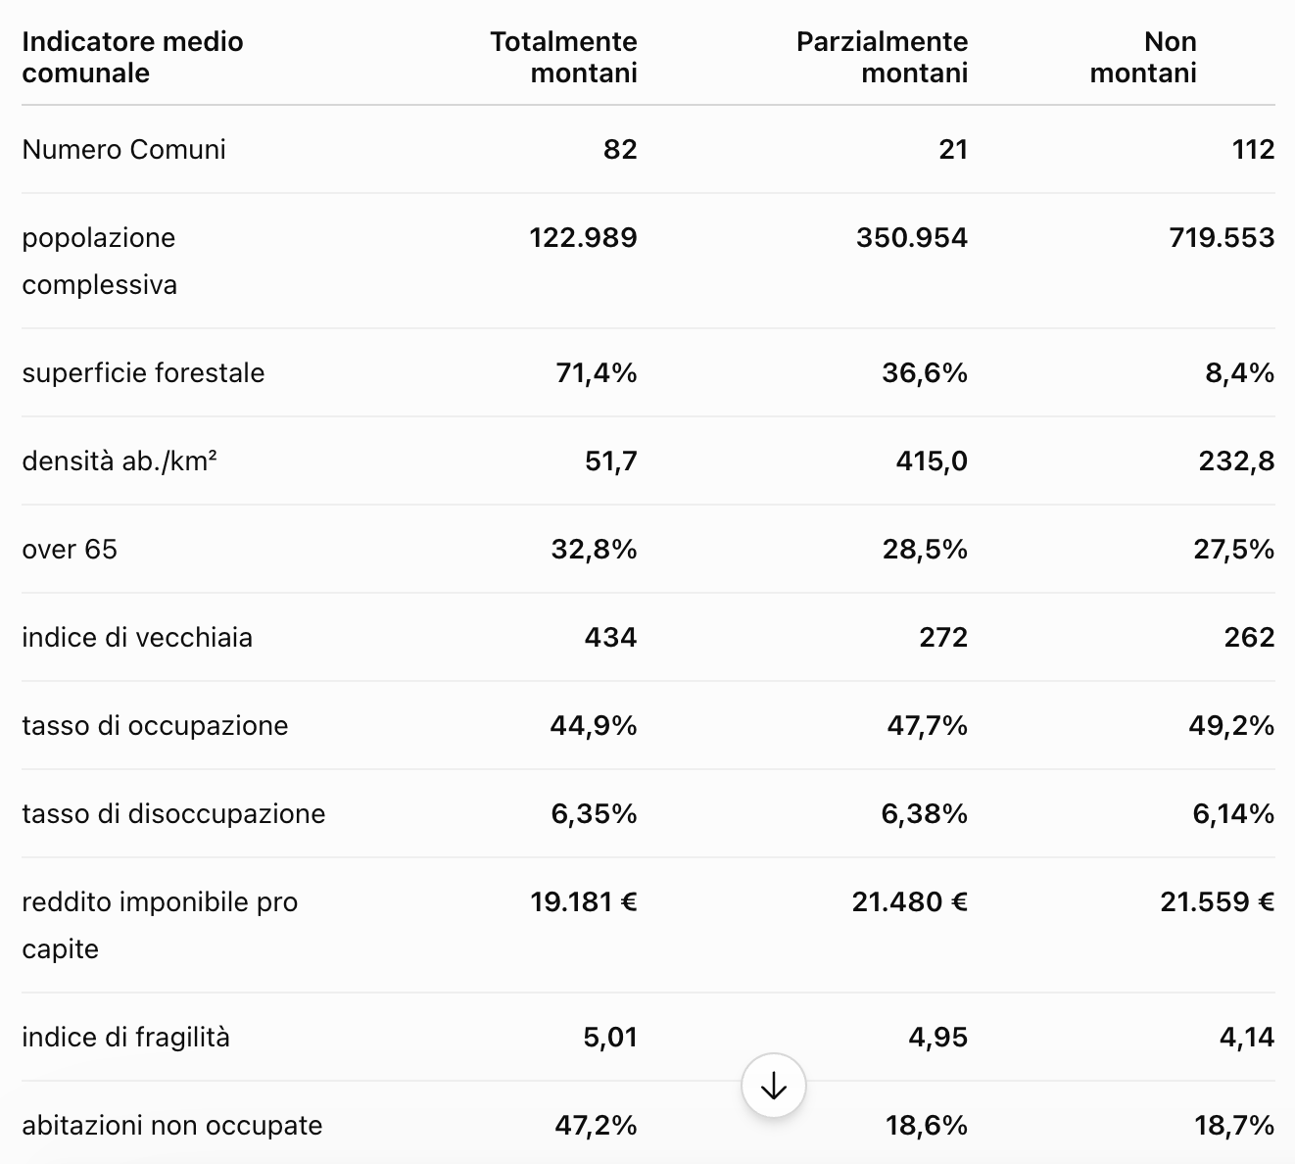Select the 'superficie forestale' row label
The width and height of the screenshot is (1295, 1164).
(143, 372)
